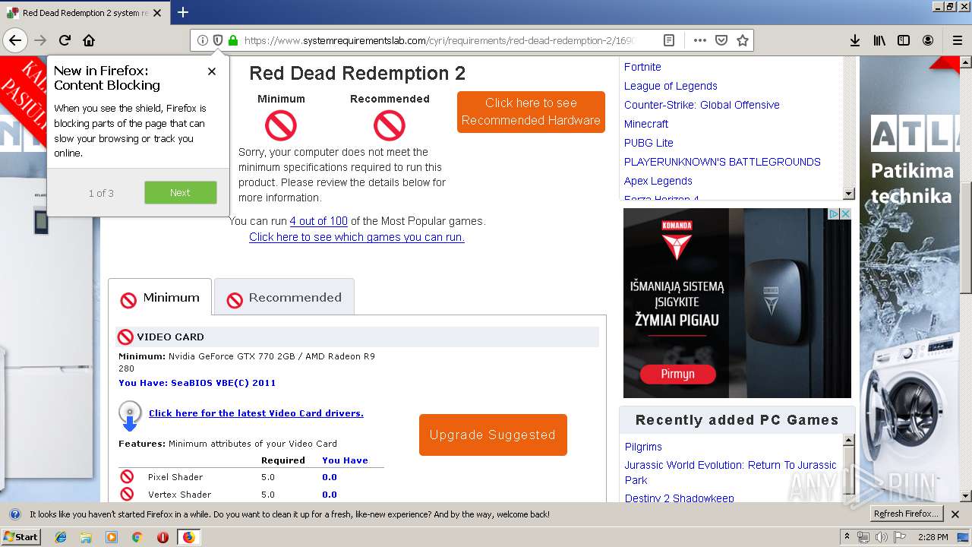Screen dimensions: 972x547
Task: Open the Forward navigation arrow
Action: tap(40, 40)
